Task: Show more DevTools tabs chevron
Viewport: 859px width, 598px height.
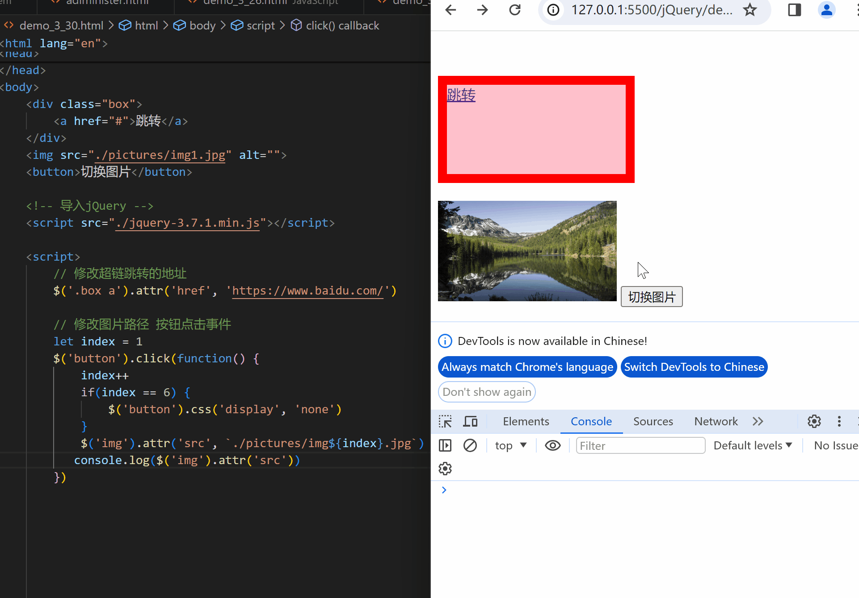Action: pos(758,421)
